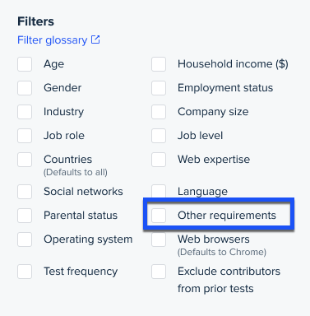This screenshot has width=310, height=316.
Task: Tick the Web browsers filter checkbox
Action: tap(159, 239)
